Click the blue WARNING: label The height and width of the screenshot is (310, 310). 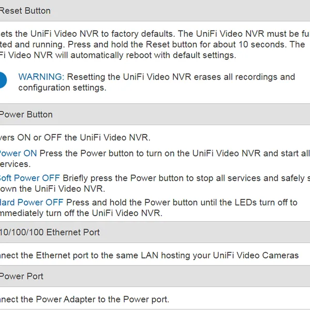[x=41, y=77]
